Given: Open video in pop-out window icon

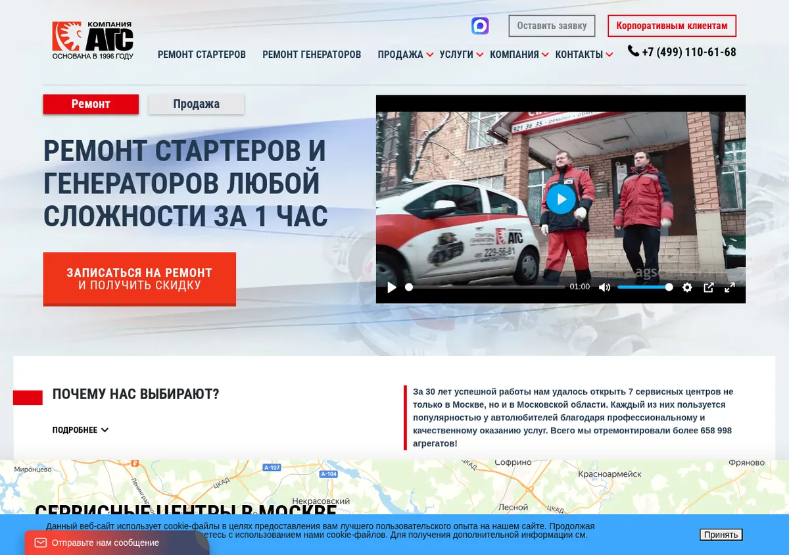Looking at the screenshot, I should coord(709,287).
